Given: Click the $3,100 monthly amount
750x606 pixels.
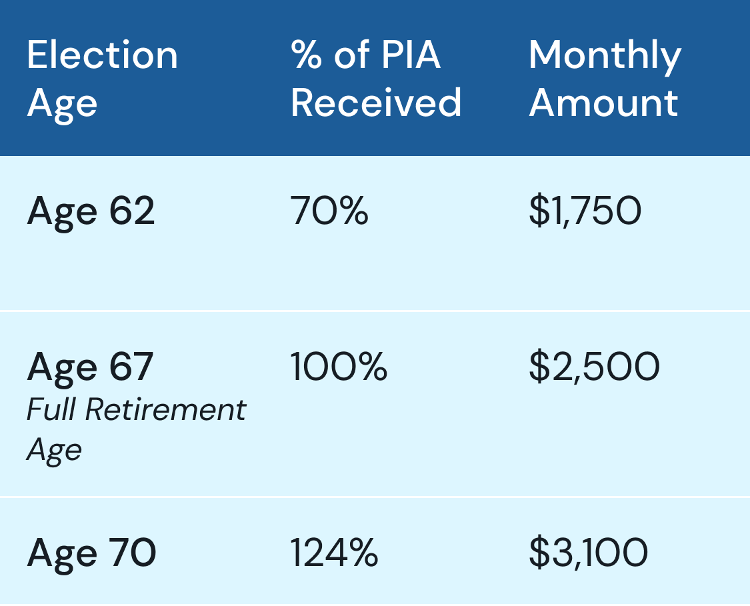Looking at the screenshot, I should point(588,553).
